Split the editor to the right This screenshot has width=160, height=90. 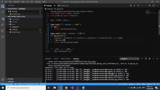click(153, 5)
